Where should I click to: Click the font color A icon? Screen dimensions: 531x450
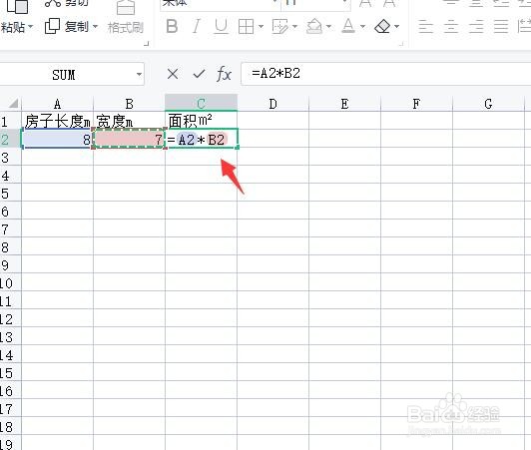[x=348, y=26]
